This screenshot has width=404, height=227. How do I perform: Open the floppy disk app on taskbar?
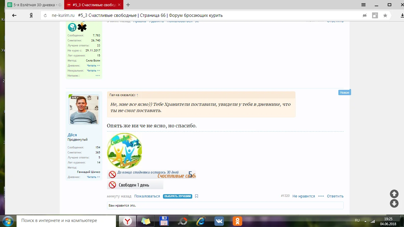164,221
